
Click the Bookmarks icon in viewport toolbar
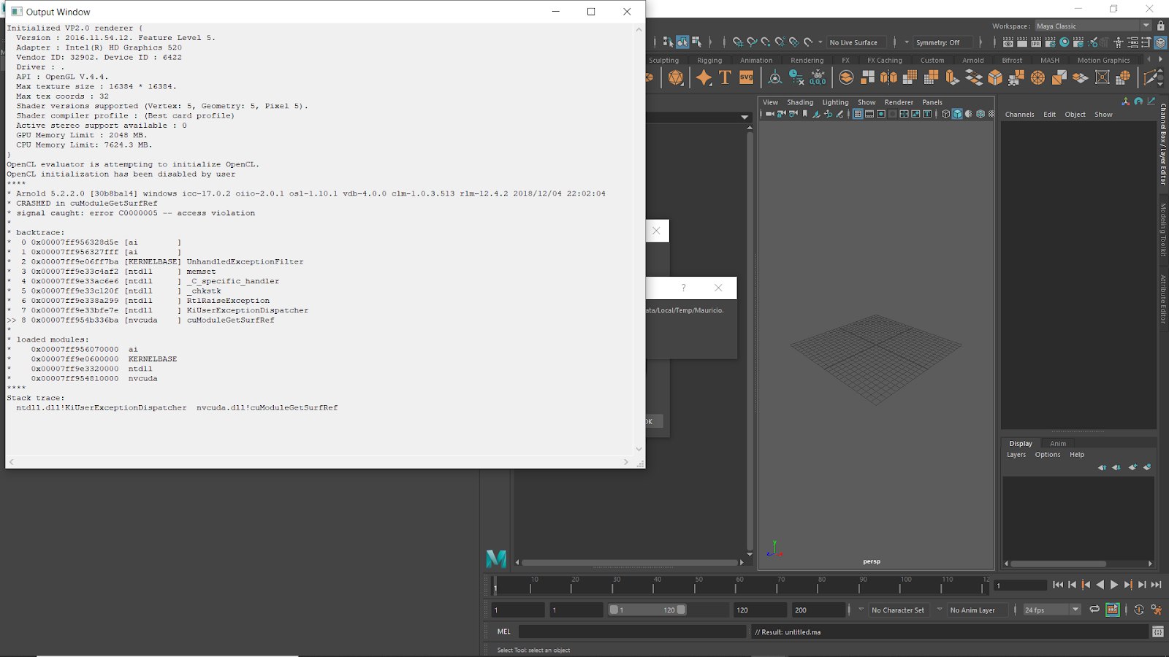(x=805, y=114)
